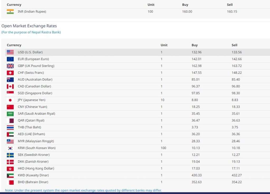Click the AUD (Australian Dollar) label
Screen dimensions: 270x194
(x=35, y=80)
